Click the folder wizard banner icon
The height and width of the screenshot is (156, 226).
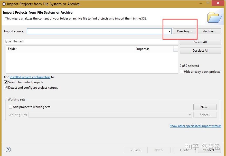point(214,17)
